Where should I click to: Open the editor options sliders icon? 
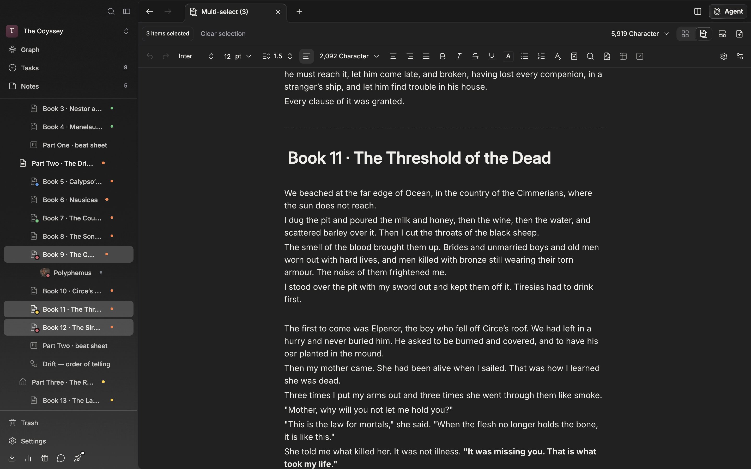tap(740, 56)
